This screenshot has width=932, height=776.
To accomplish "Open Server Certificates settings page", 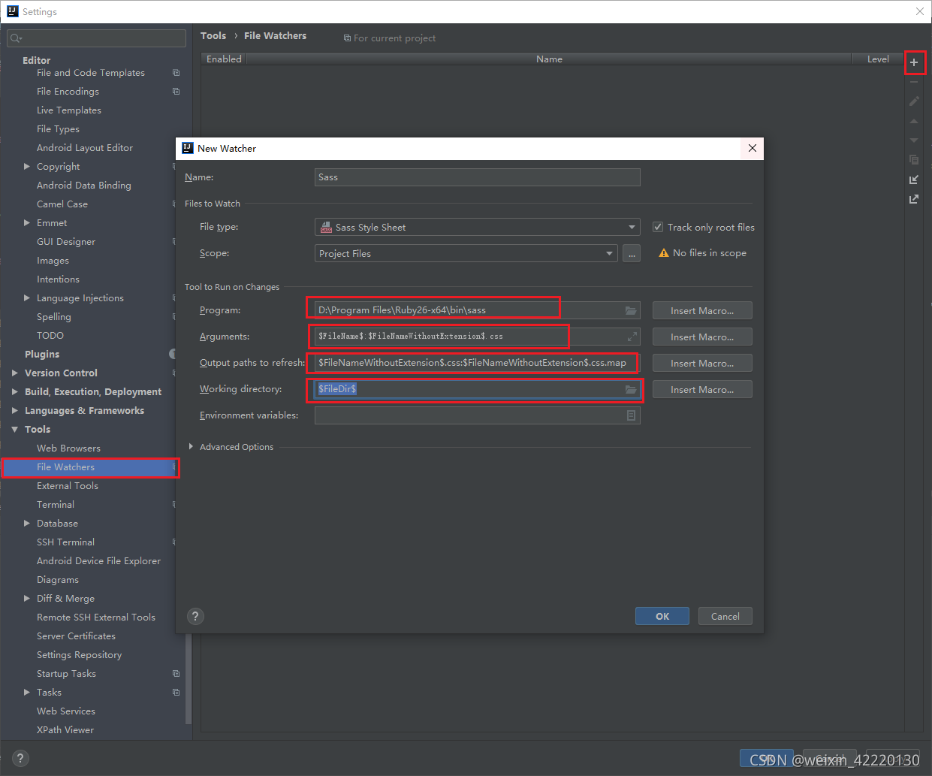I will pyautogui.click(x=76, y=636).
